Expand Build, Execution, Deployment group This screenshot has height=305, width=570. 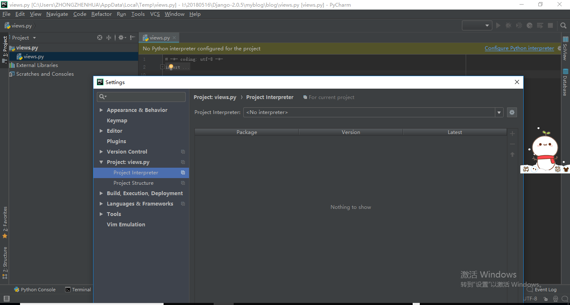pos(101,193)
